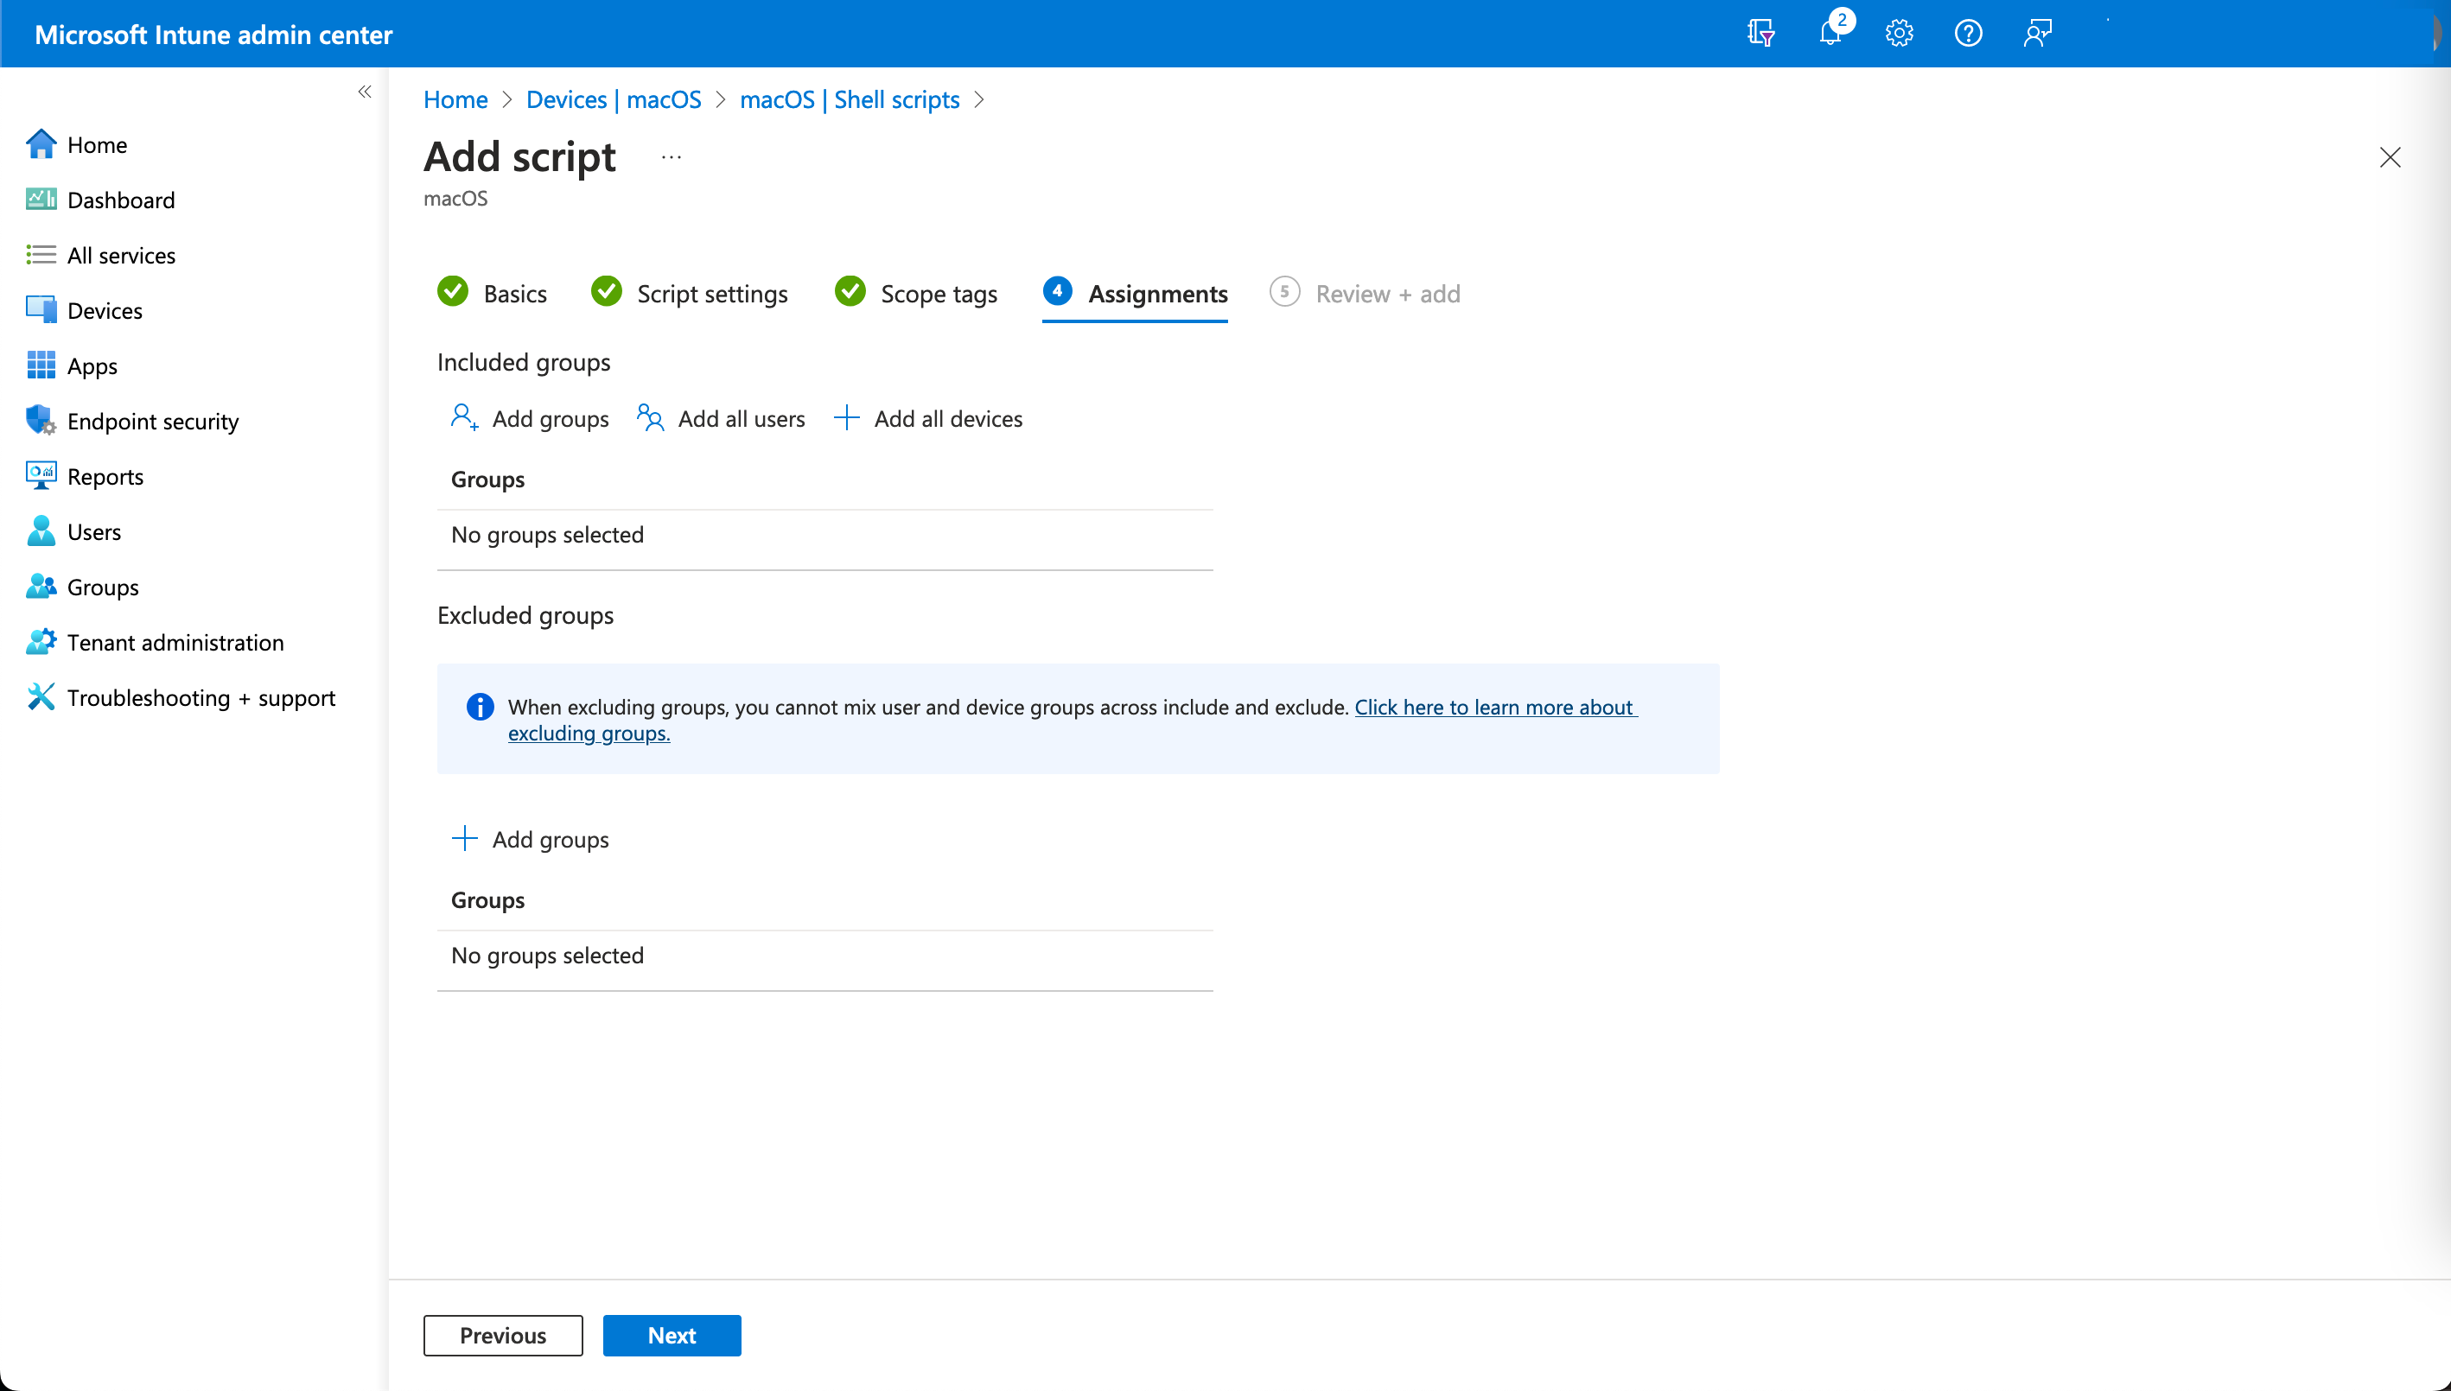This screenshot has width=2451, height=1391.
Task: Open directory and subscription filter icon
Action: tap(1760, 35)
